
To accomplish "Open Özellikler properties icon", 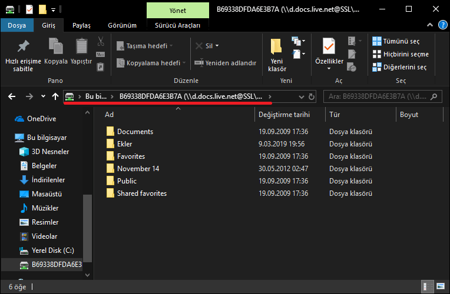I will click(x=329, y=51).
